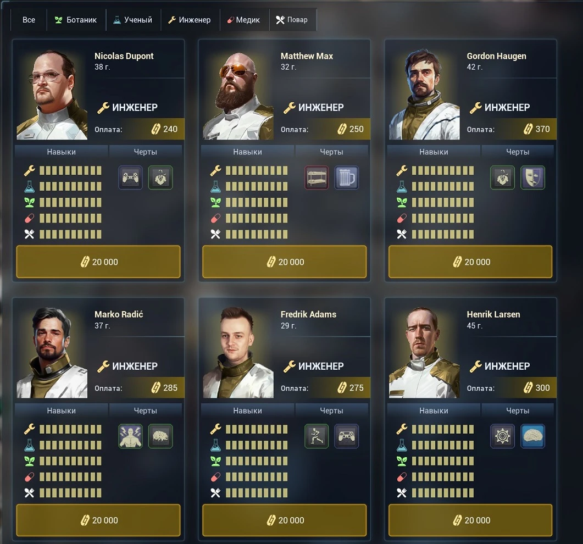Click Marko Radić's hedgehog trait icon
The image size is (583, 544).
tap(160, 436)
